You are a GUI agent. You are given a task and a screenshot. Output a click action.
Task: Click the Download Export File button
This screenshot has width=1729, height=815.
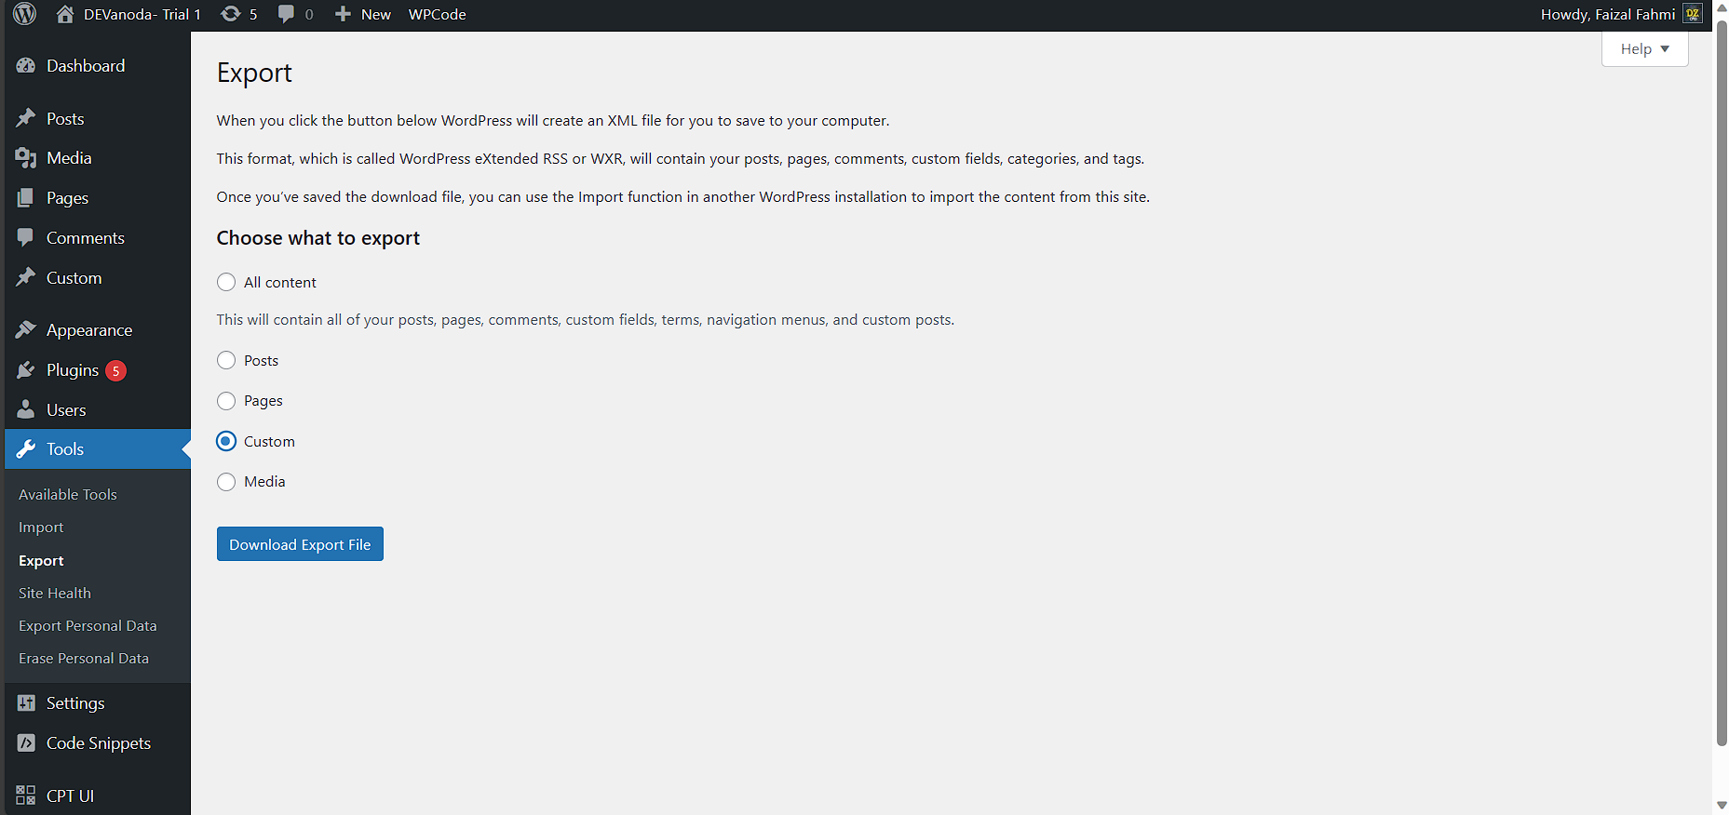point(300,544)
